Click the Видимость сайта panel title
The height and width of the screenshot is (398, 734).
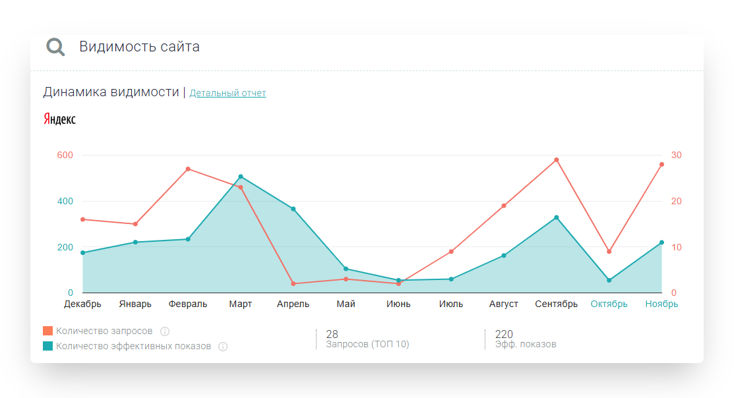(x=139, y=47)
